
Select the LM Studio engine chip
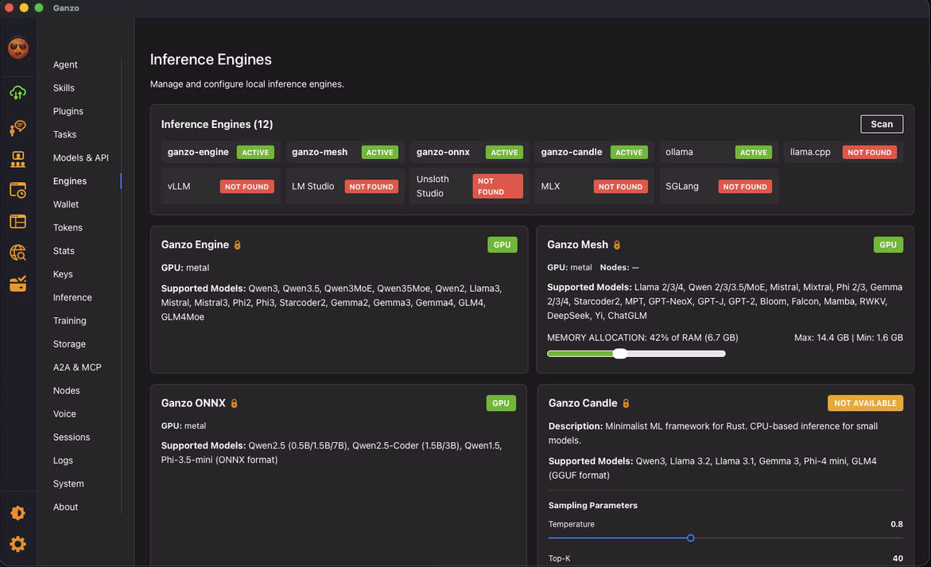coord(345,186)
